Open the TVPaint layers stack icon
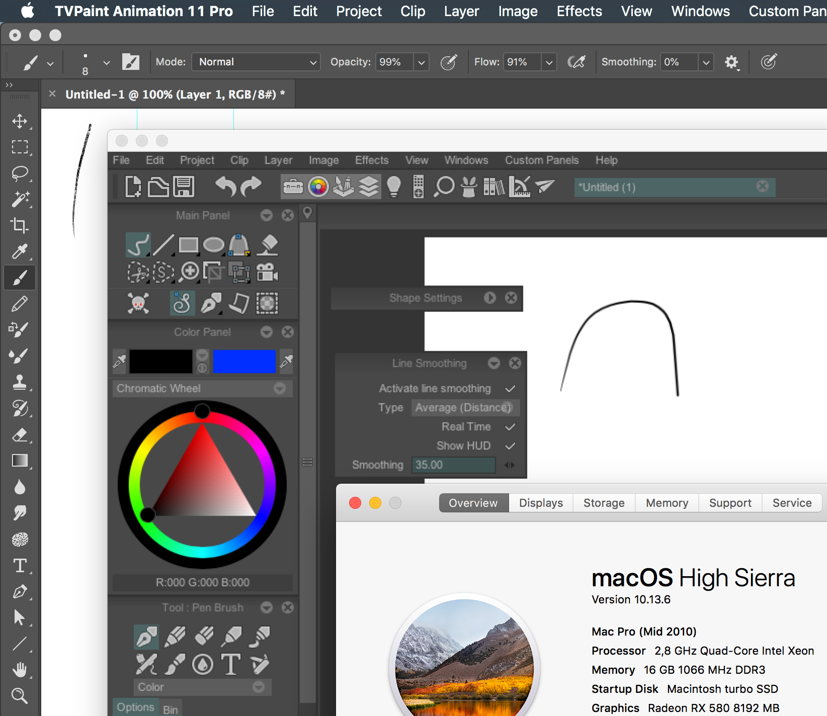This screenshot has width=827, height=716. point(369,187)
